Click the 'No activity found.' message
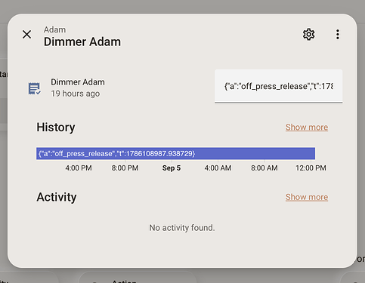This screenshot has width=365, height=283. 182,228
